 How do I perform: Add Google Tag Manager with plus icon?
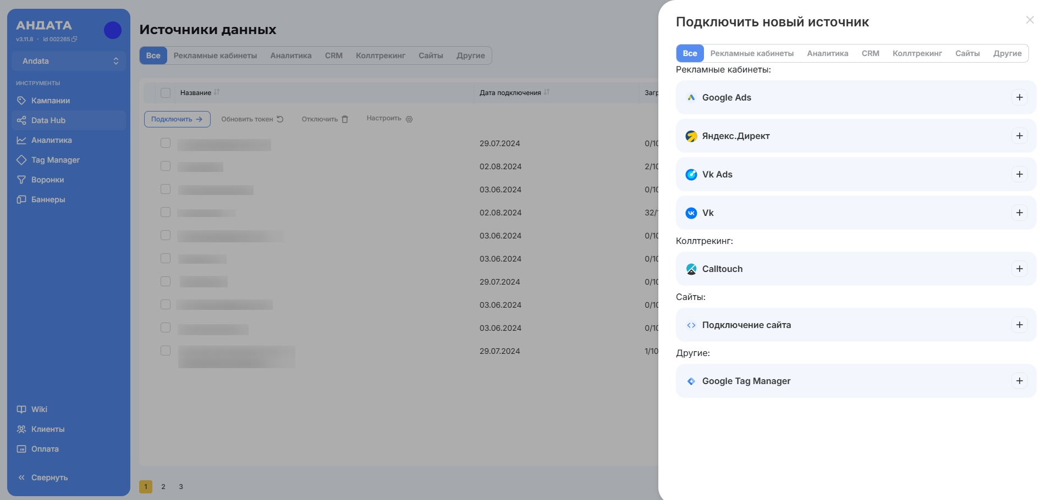point(1020,381)
